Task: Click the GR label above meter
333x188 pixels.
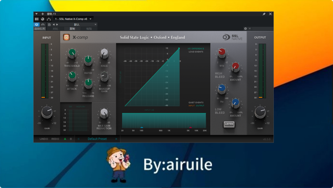Action: point(70,107)
